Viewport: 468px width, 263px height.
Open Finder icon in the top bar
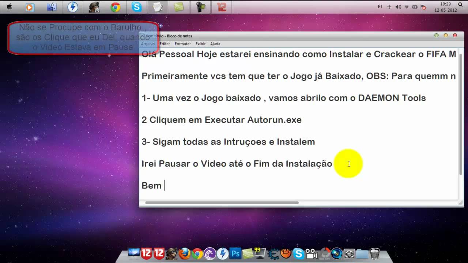coord(52,7)
